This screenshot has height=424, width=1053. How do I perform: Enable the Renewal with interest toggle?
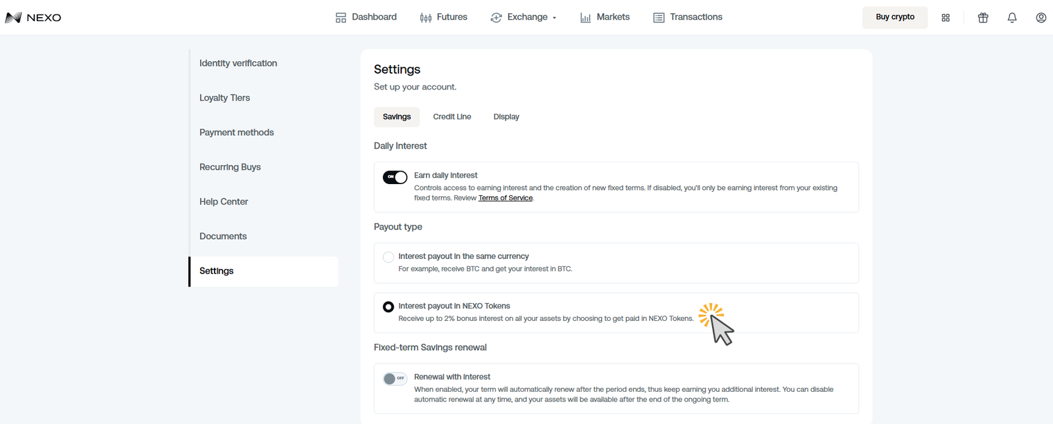395,379
